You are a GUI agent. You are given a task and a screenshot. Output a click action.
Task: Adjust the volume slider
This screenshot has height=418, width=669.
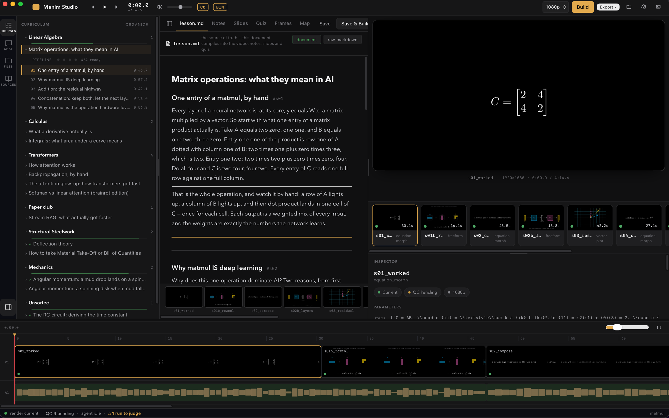coord(180,7)
